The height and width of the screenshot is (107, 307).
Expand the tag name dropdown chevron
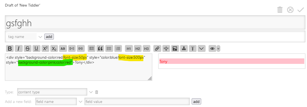[x=40, y=37]
